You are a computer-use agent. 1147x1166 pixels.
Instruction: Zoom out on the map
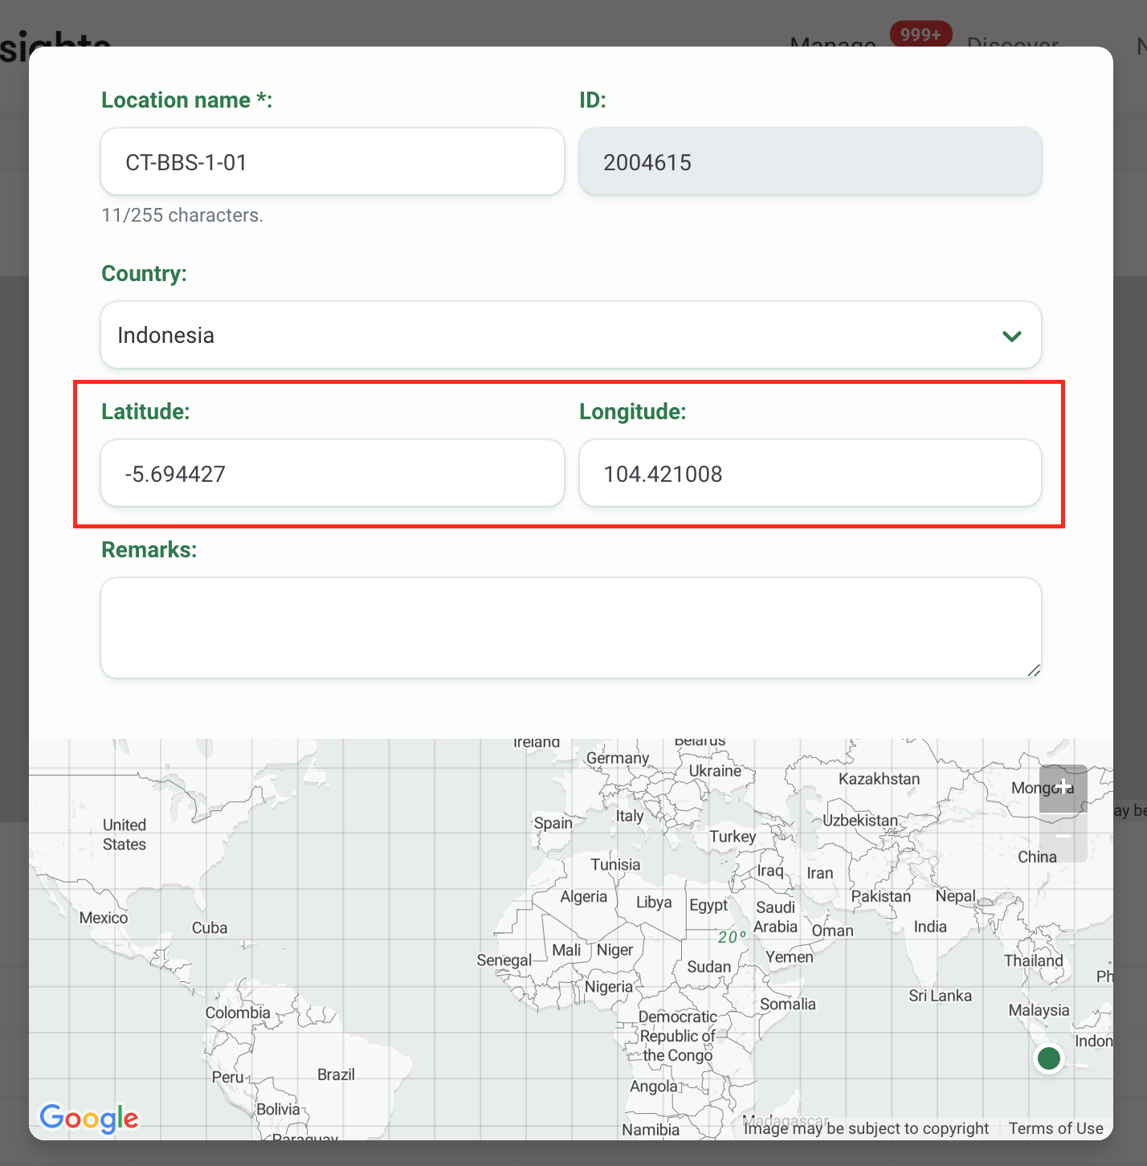click(1063, 838)
